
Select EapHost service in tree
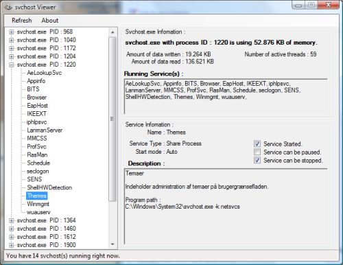coord(38,106)
